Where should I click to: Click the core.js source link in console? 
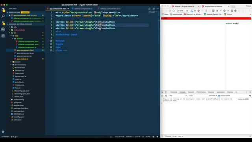click(243, 99)
